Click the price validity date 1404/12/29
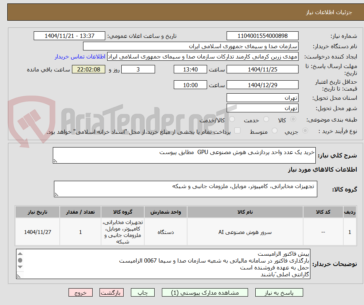Screen dimensions: 364x305 point(262,85)
